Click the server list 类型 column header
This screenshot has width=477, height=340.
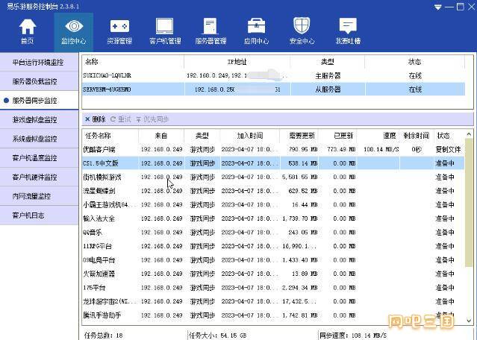[x=327, y=62]
